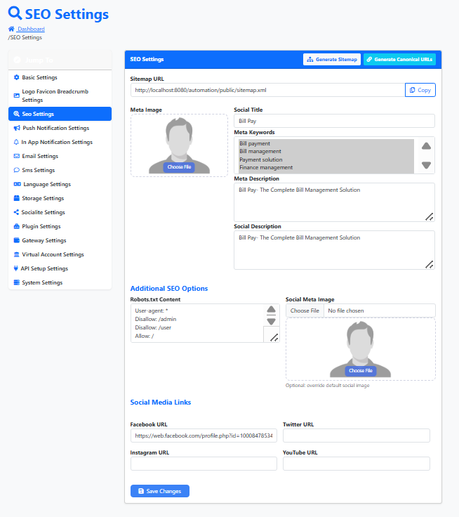Click the save icon in Save Changes
The image size is (459, 517).
pos(141,491)
